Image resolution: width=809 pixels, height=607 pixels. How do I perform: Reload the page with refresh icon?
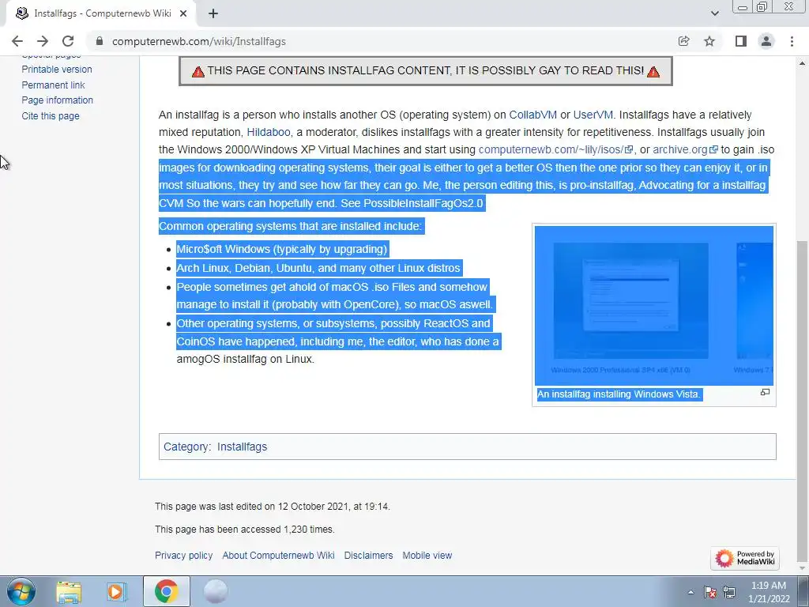point(68,41)
